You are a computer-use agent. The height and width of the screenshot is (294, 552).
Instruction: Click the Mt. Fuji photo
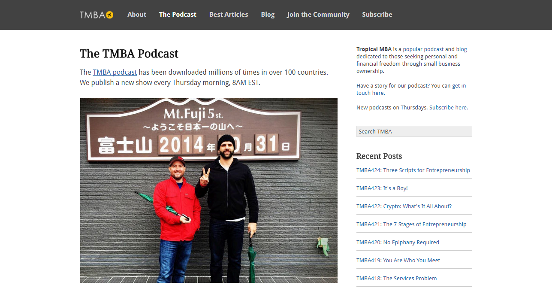tap(209, 191)
